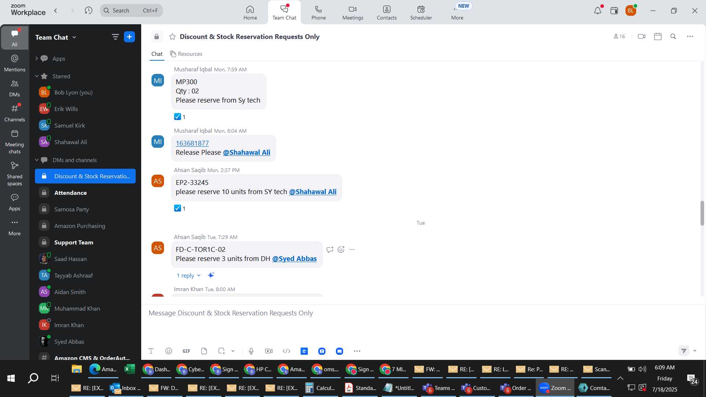Click the @Syed Abbas mention
Viewport: 706px width, 397px height.
(294, 258)
